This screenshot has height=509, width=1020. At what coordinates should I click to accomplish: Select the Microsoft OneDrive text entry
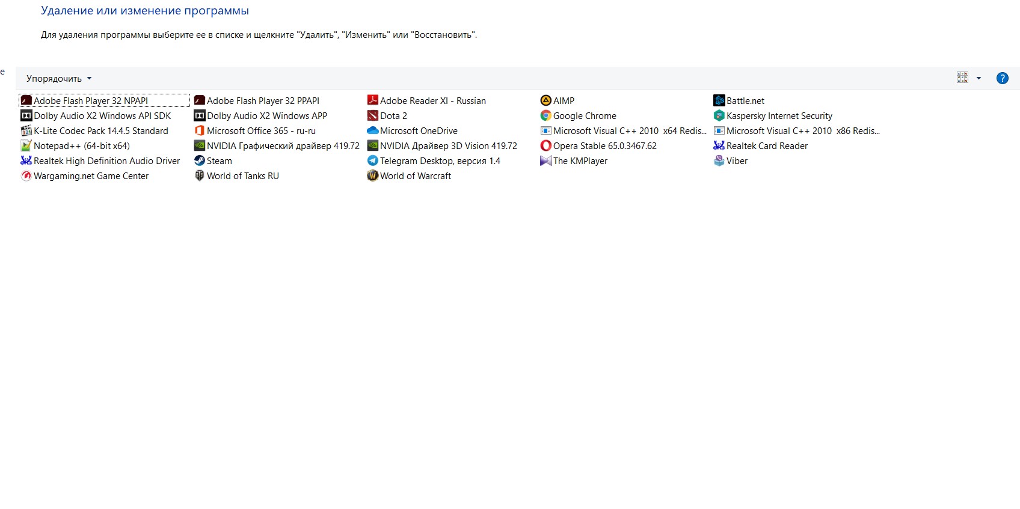419,131
